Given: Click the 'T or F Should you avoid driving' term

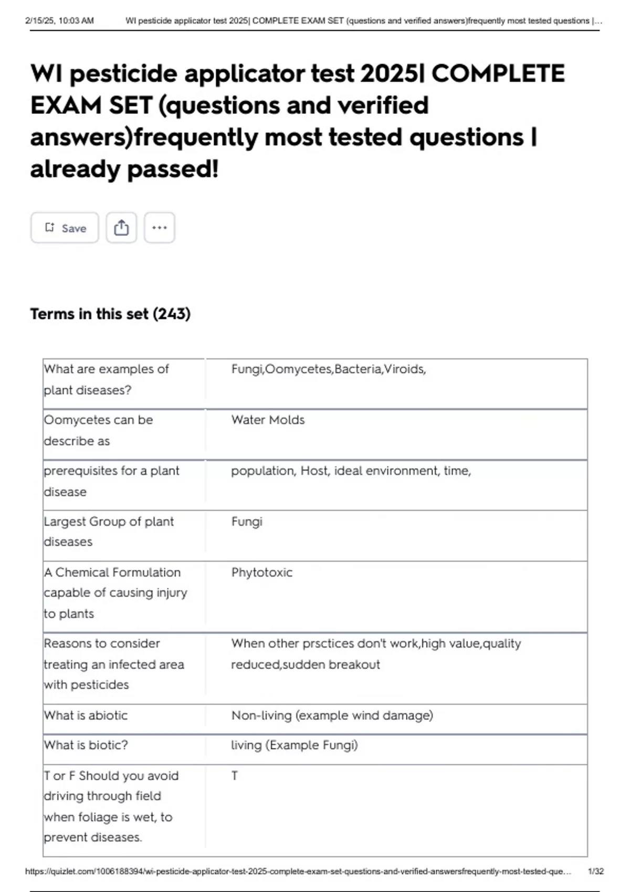Looking at the screenshot, I should click(x=111, y=806).
